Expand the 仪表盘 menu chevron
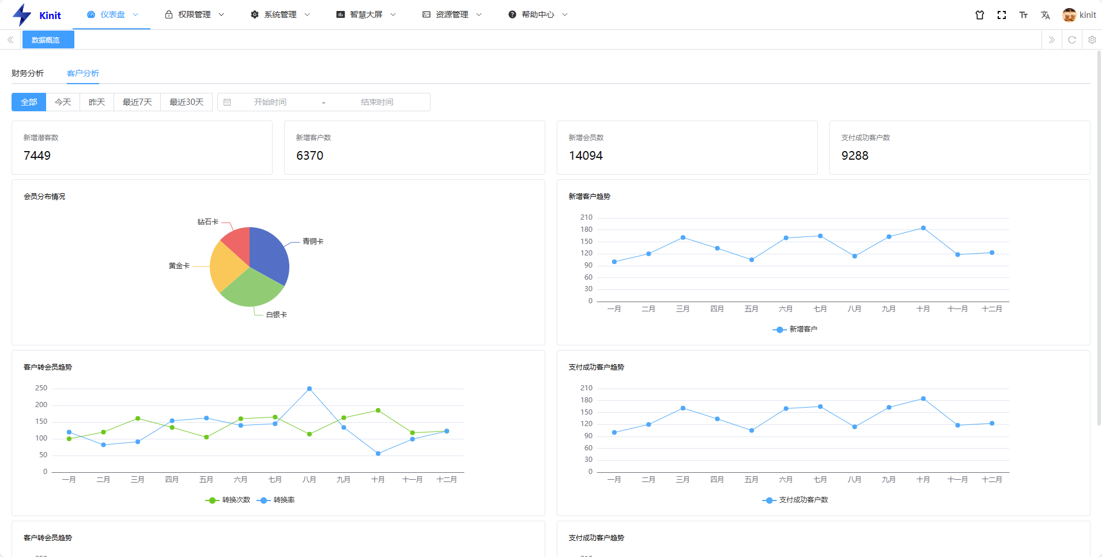The image size is (1102, 557). pos(135,14)
